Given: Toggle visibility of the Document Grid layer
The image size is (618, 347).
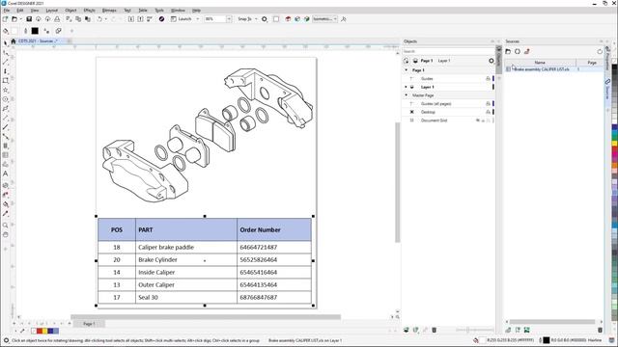Looking at the screenshot, I should click(x=478, y=120).
